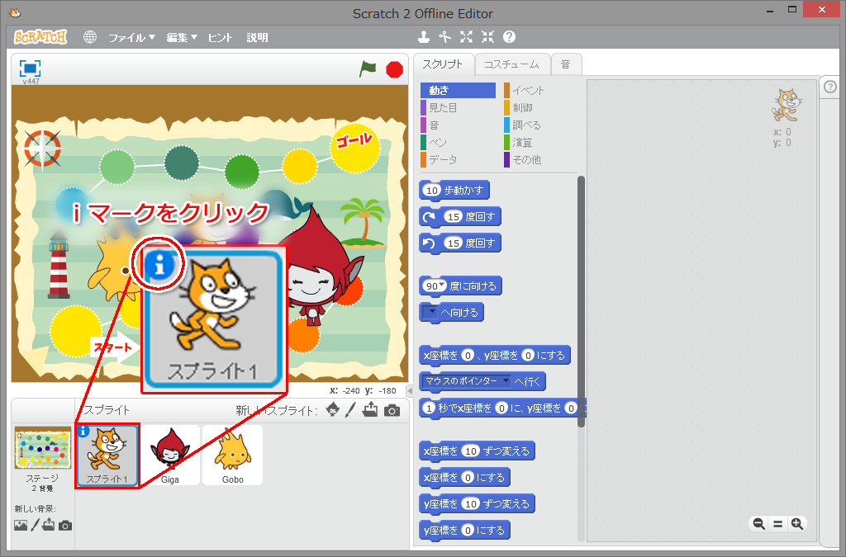
Task: Click the 10 value in x座標を ずつ変える
Action: click(x=471, y=451)
